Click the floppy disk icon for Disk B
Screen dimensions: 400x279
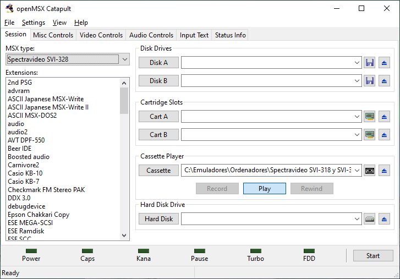click(x=370, y=81)
